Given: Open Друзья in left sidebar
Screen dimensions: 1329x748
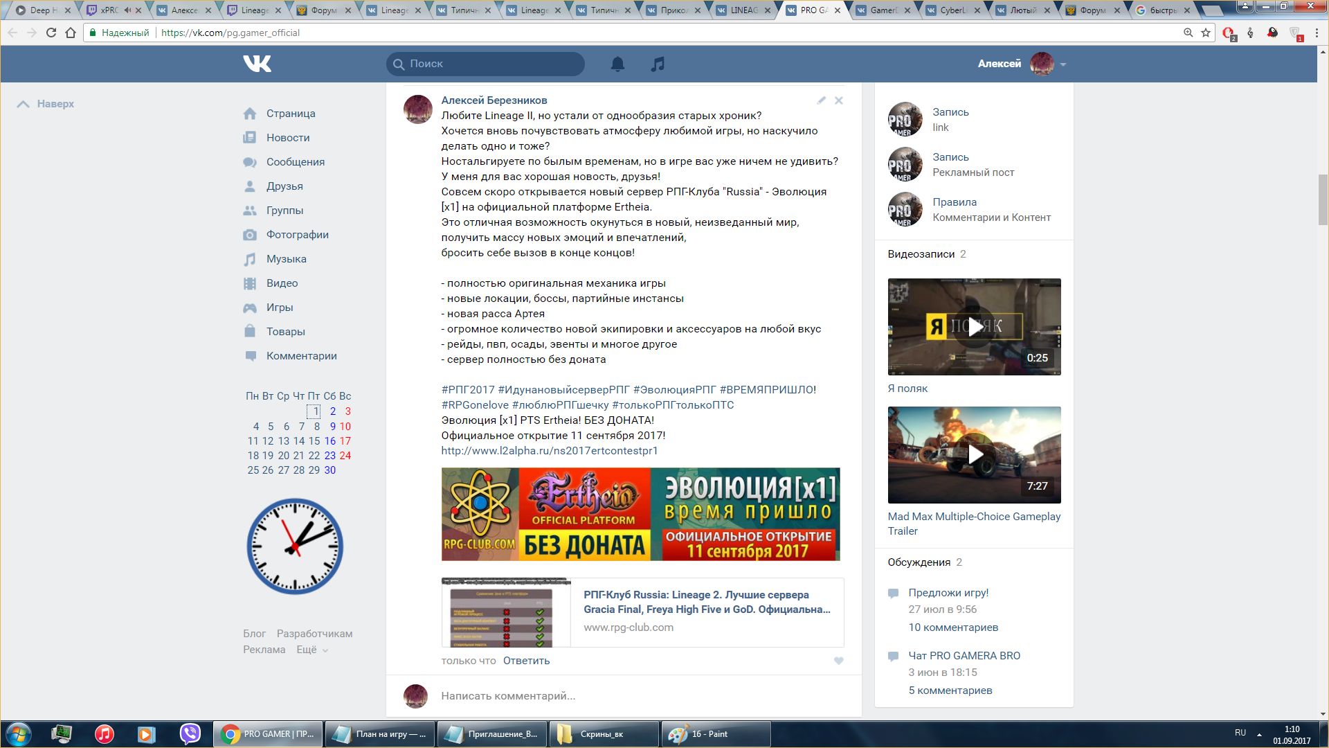Looking at the screenshot, I should [284, 186].
